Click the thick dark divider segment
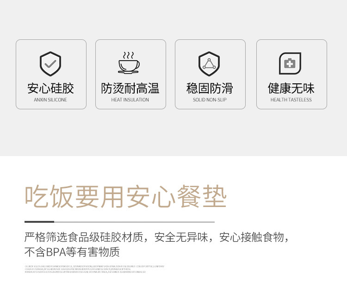The image size is (347, 289). pyautogui.click(x=39, y=222)
